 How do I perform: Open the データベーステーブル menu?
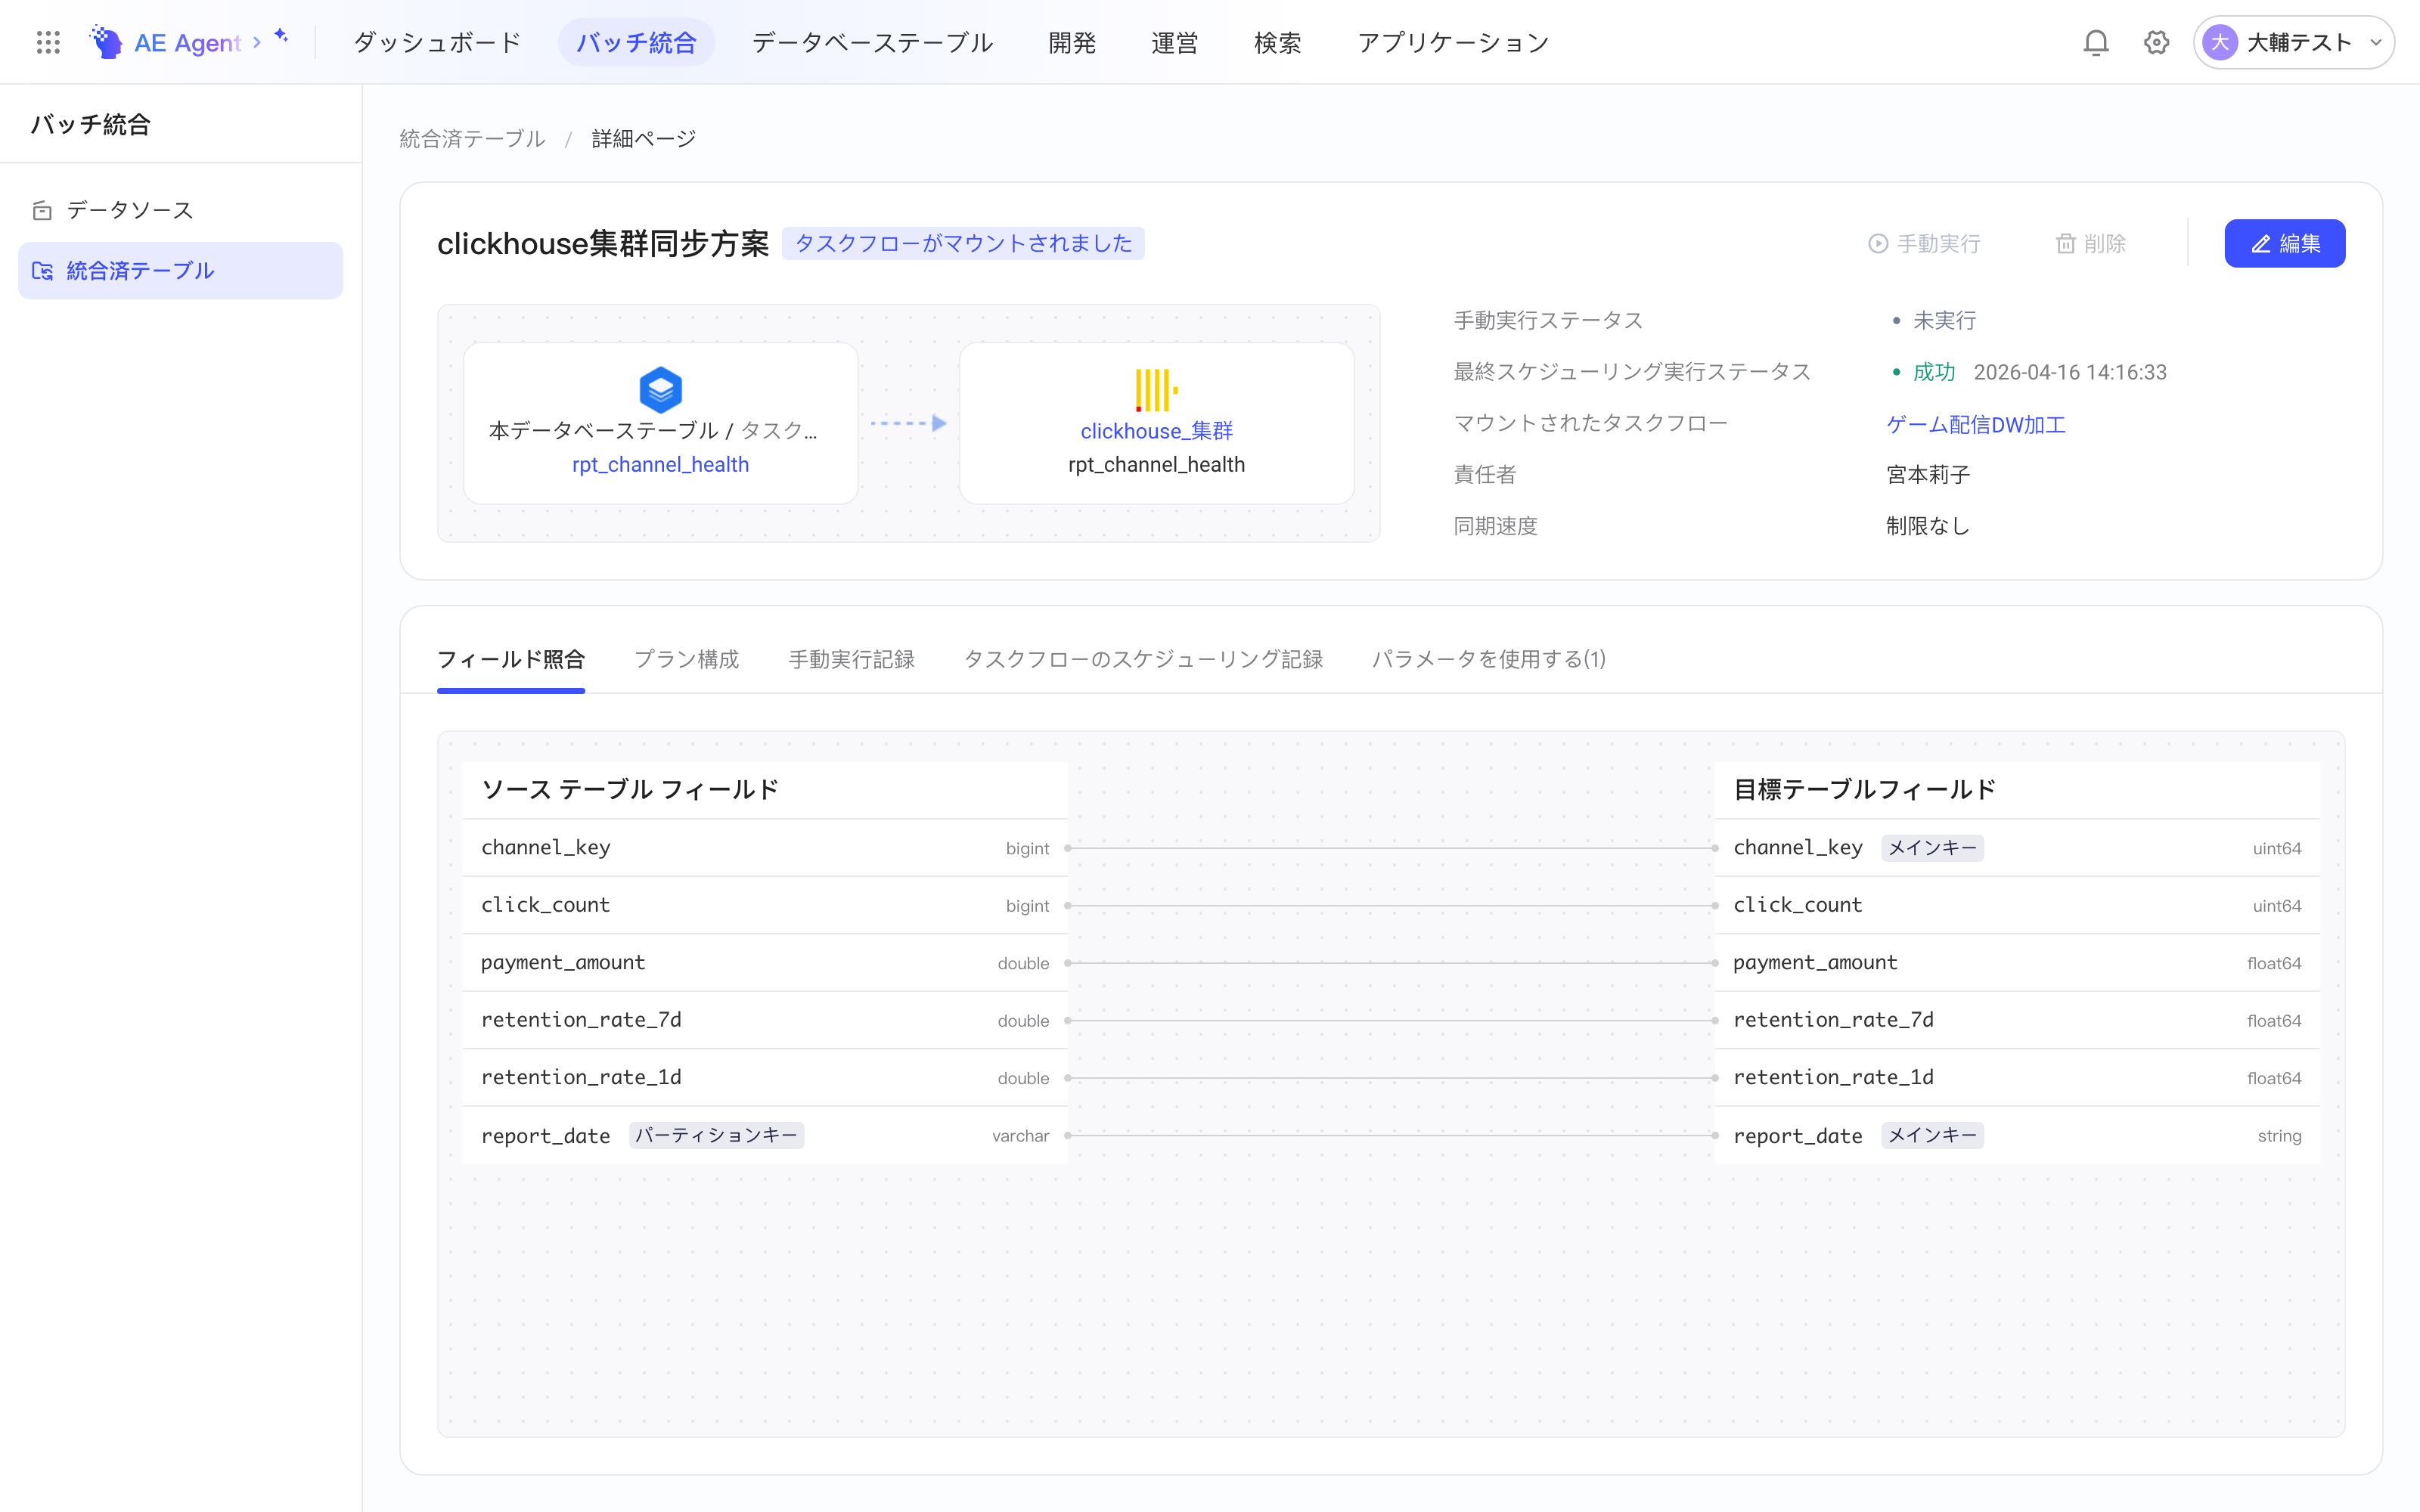[x=872, y=42]
